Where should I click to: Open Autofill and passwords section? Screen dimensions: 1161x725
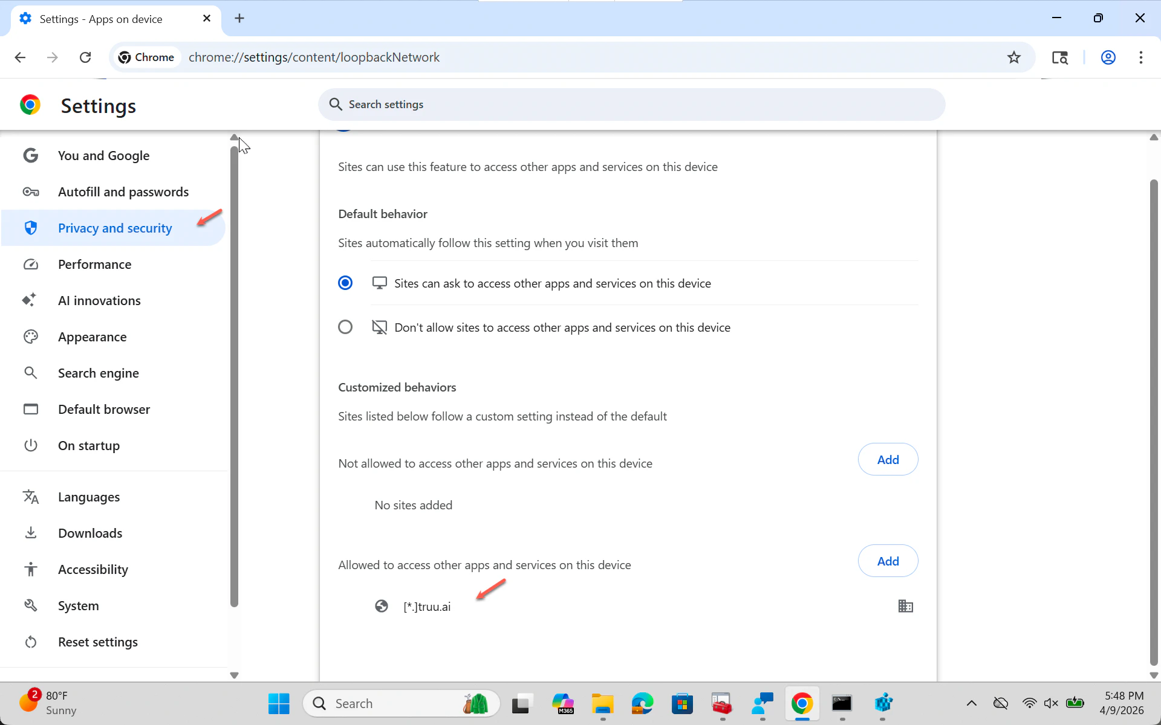click(123, 192)
